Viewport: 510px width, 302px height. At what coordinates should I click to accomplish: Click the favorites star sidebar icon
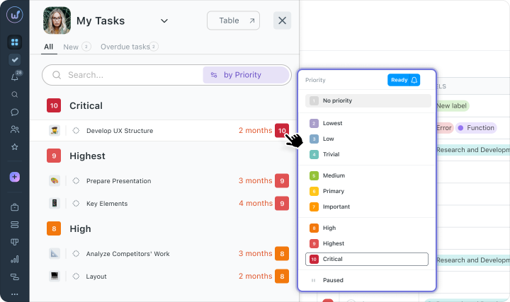tap(15, 147)
